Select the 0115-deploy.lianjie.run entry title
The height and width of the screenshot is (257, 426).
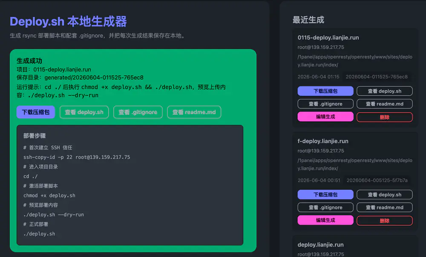point(328,37)
